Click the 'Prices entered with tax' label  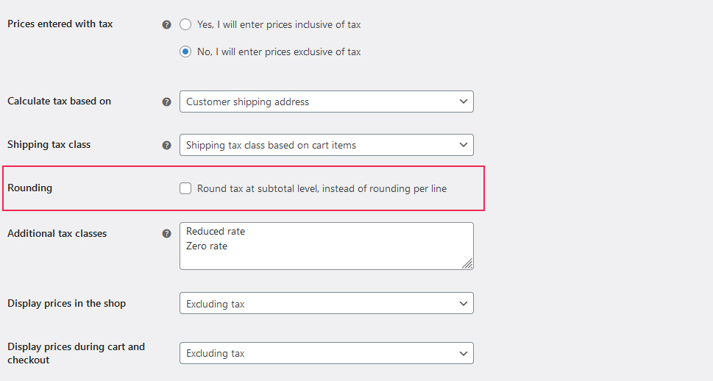coord(60,24)
